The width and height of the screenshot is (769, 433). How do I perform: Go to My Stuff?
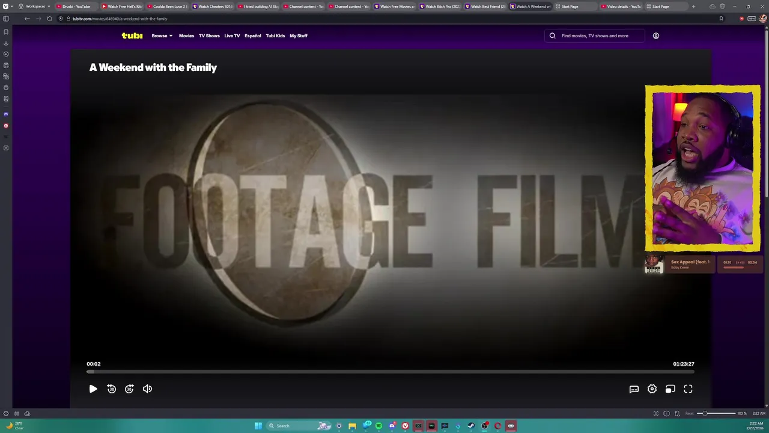(x=299, y=35)
